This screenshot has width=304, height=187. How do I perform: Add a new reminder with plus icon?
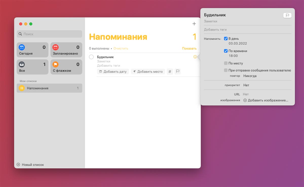[194, 24]
